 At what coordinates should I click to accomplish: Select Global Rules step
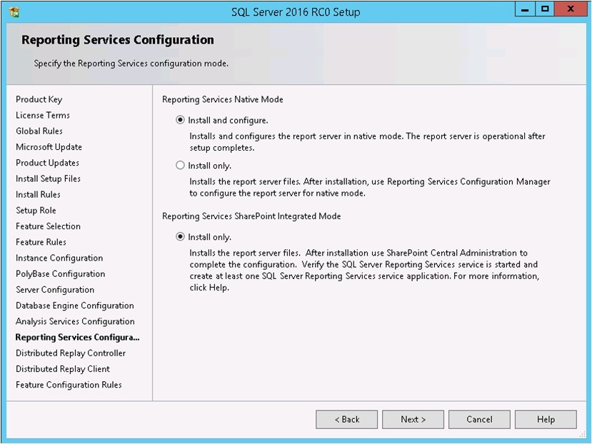(39, 131)
